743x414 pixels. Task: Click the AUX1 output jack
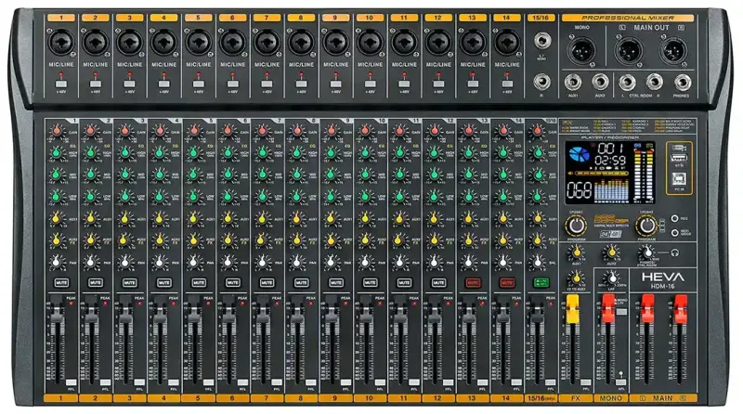pyautogui.click(x=573, y=83)
